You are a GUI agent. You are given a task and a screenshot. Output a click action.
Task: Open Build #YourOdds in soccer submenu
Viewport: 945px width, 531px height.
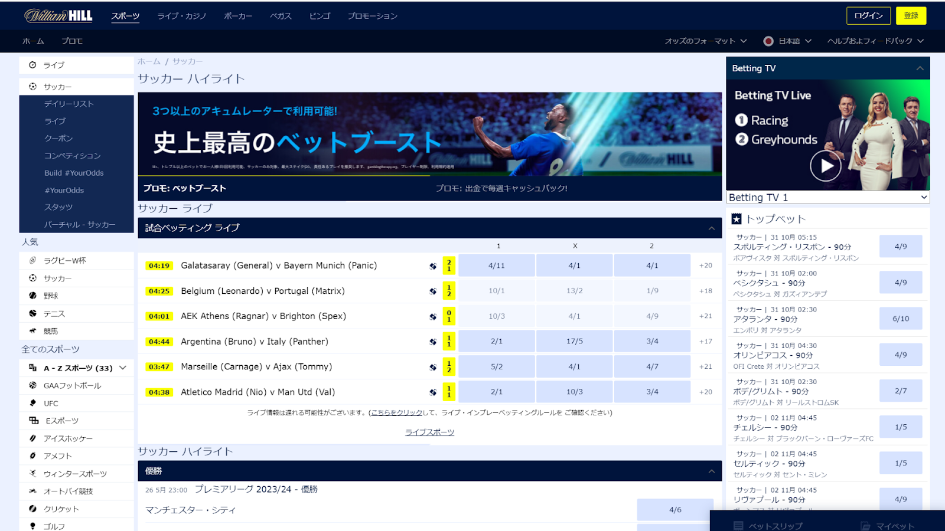pyautogui.click(x=74, y=173)
